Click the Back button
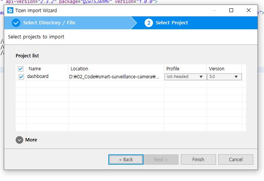This screenshot has height=181, width=264. pos(126,160)
